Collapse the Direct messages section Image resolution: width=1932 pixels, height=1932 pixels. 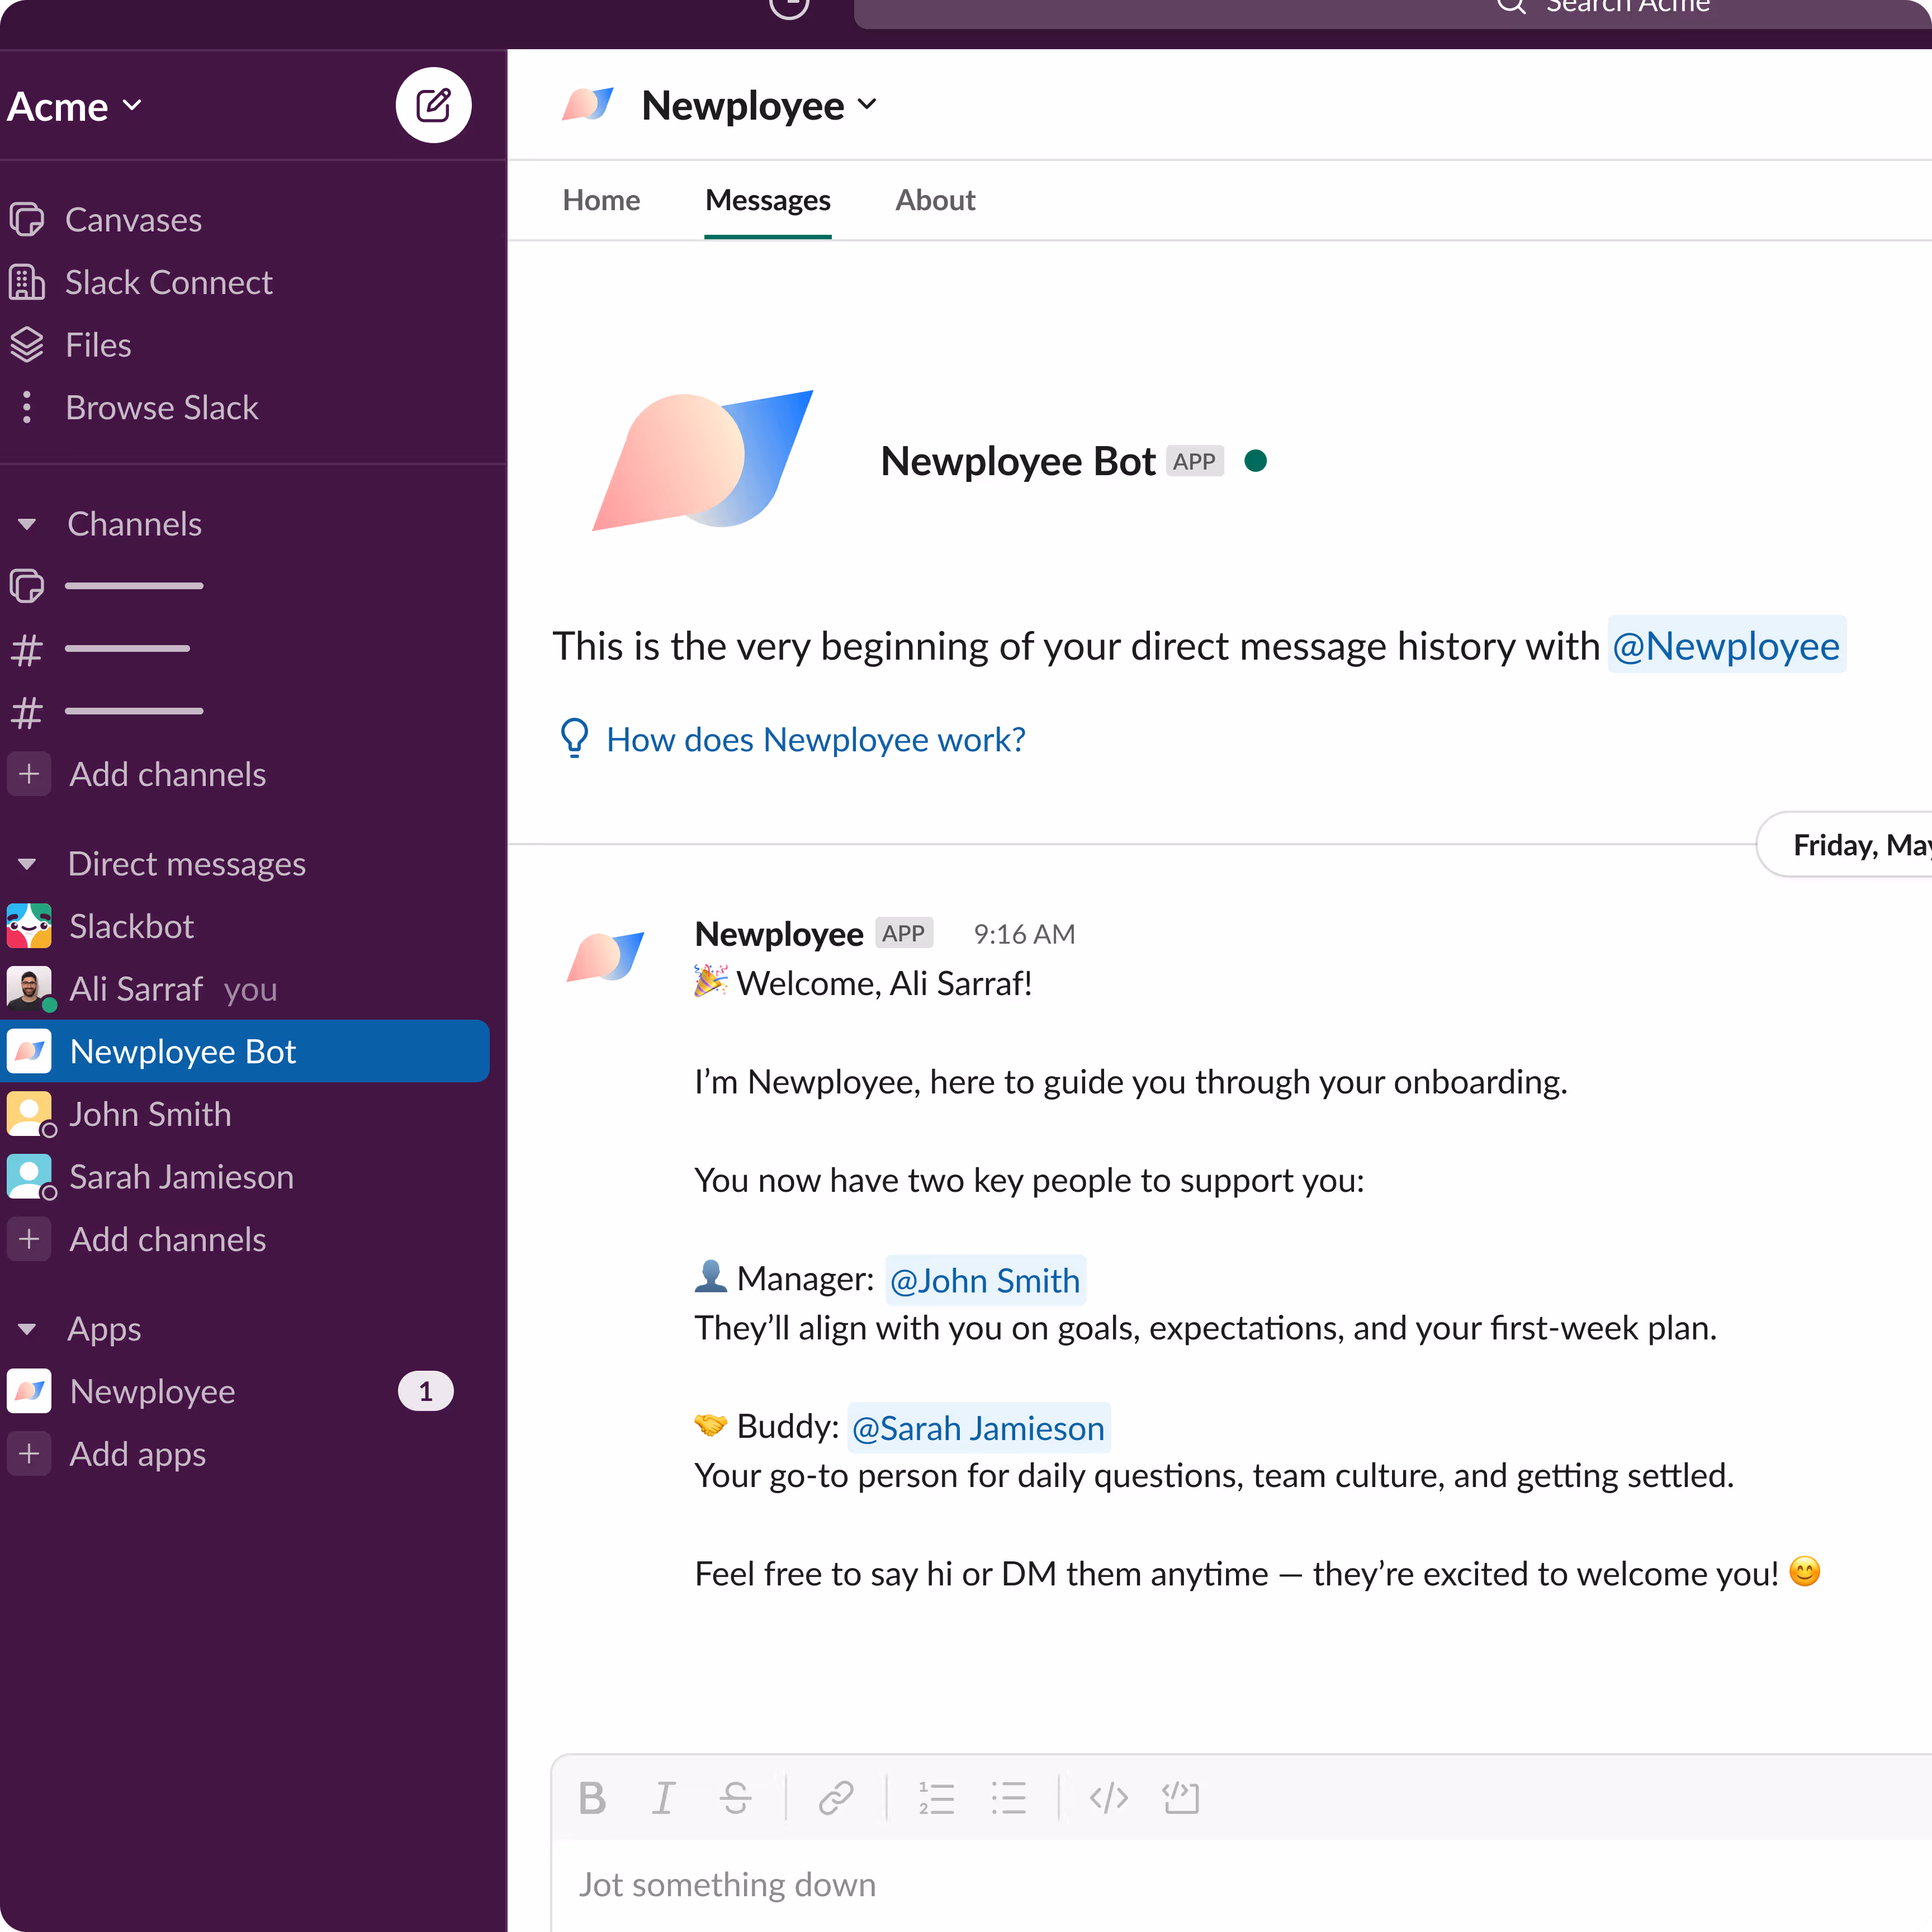[x=27, y=864]
